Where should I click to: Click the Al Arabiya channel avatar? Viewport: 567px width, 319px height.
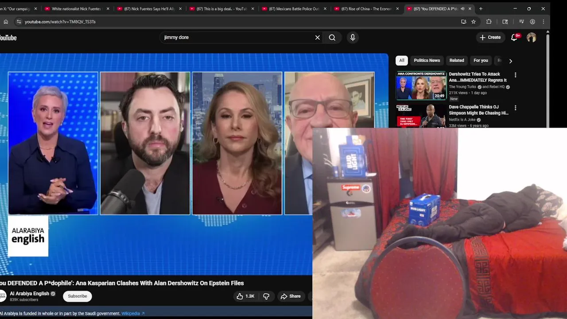click(2, 296)
